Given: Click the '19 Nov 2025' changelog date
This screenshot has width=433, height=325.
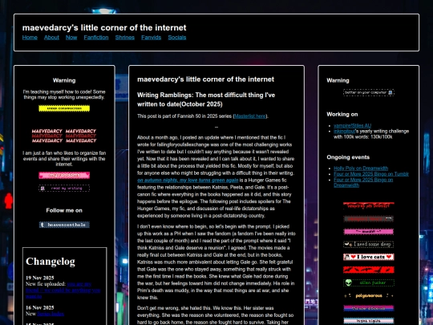Looking at the screenshot, I should (40, 278).
